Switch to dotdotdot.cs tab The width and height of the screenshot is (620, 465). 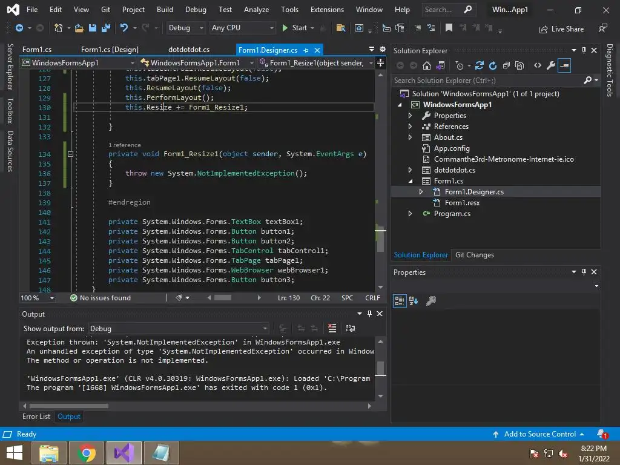pos(189,50)
